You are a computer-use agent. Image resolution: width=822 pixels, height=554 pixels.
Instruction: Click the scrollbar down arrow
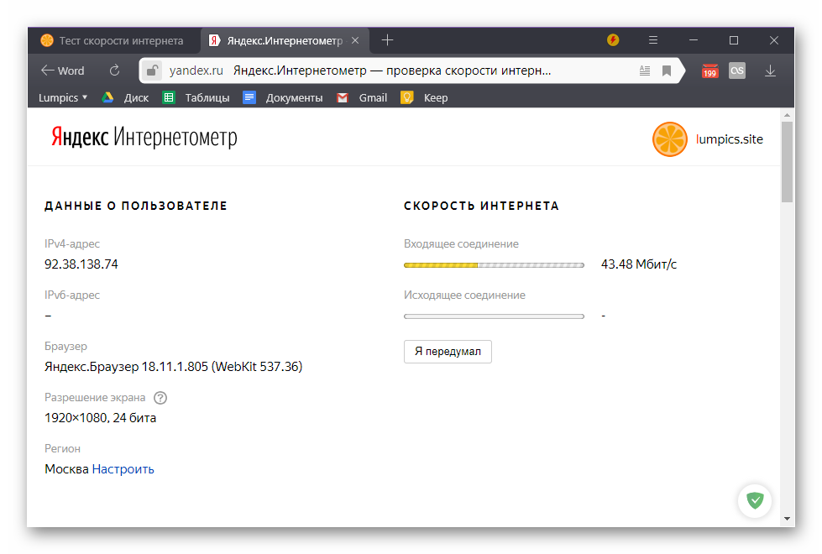pos(787,519)
